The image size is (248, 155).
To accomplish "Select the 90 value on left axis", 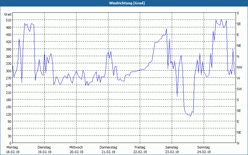I will coord(10,122).
